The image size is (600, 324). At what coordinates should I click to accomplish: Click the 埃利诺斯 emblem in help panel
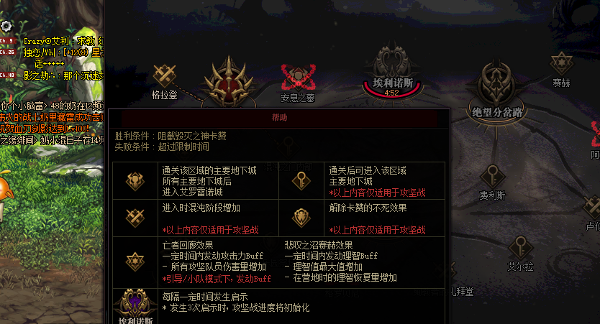pos(135,305)
